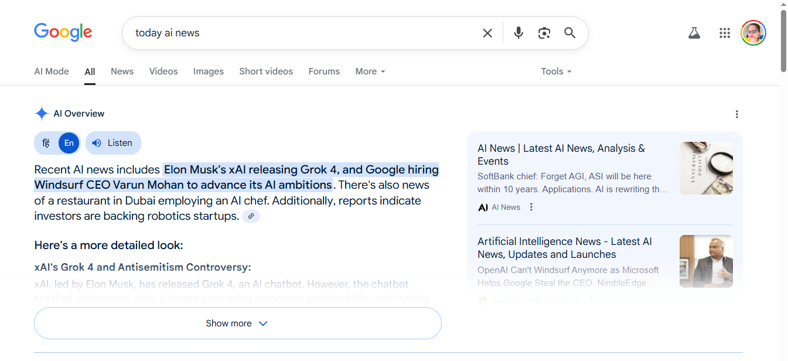Open Search Labs flask icon
This screenshot has height=361, width=788.
point(694,33)
